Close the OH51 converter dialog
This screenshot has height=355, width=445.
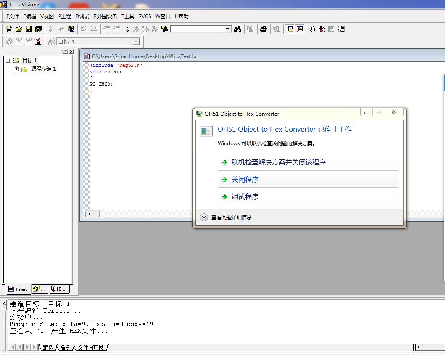click(x=394, y=112)
